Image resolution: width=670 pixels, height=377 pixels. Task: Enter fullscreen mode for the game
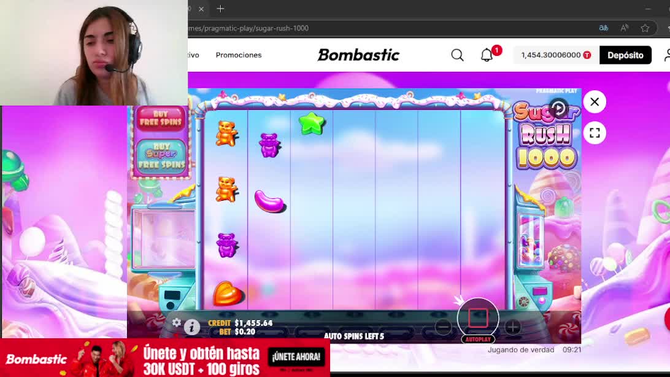click(595, 133)
